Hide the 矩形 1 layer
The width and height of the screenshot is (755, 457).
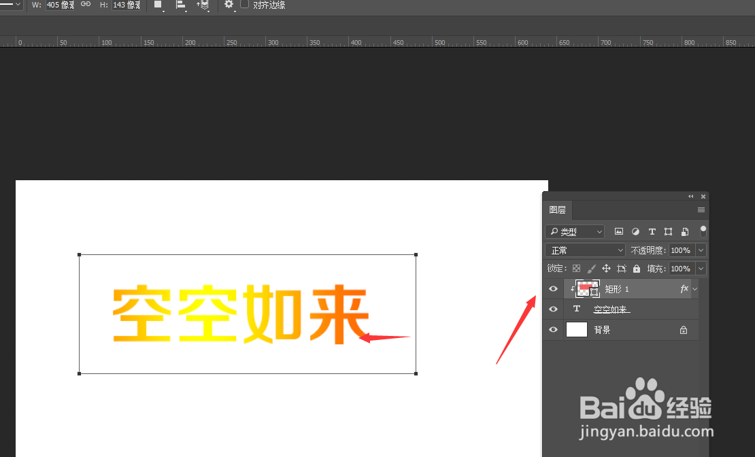pos(553,288)
